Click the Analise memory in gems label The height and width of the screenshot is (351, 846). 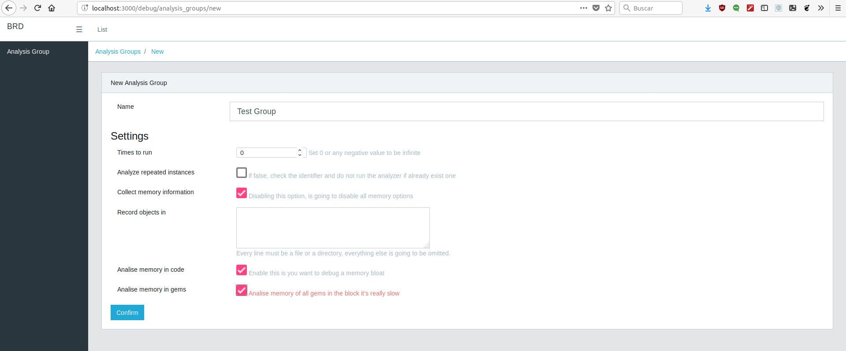tap(152, 289)
